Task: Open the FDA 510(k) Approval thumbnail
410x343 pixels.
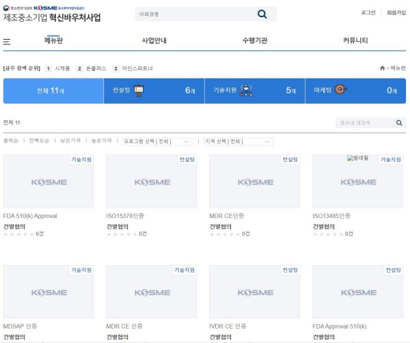Action: (48, 182)
